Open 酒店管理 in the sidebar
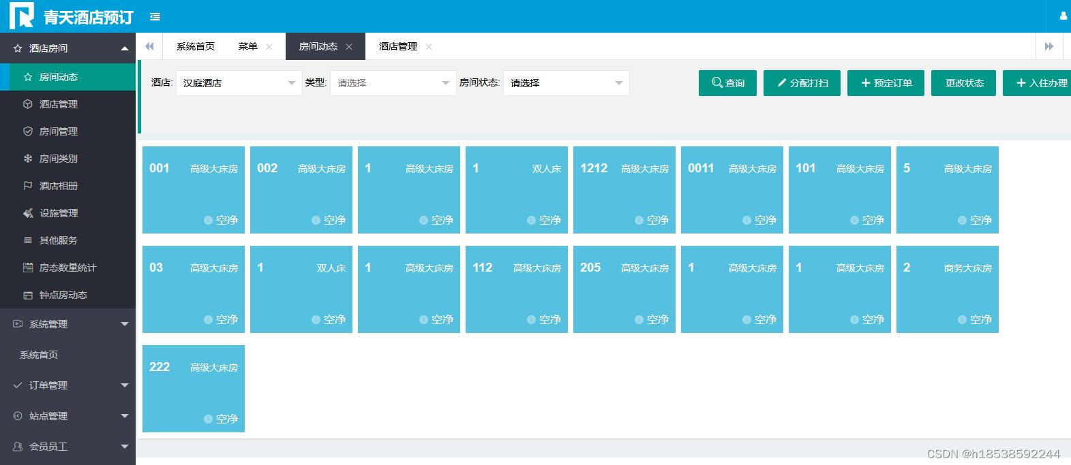 (x=68, y=104)
